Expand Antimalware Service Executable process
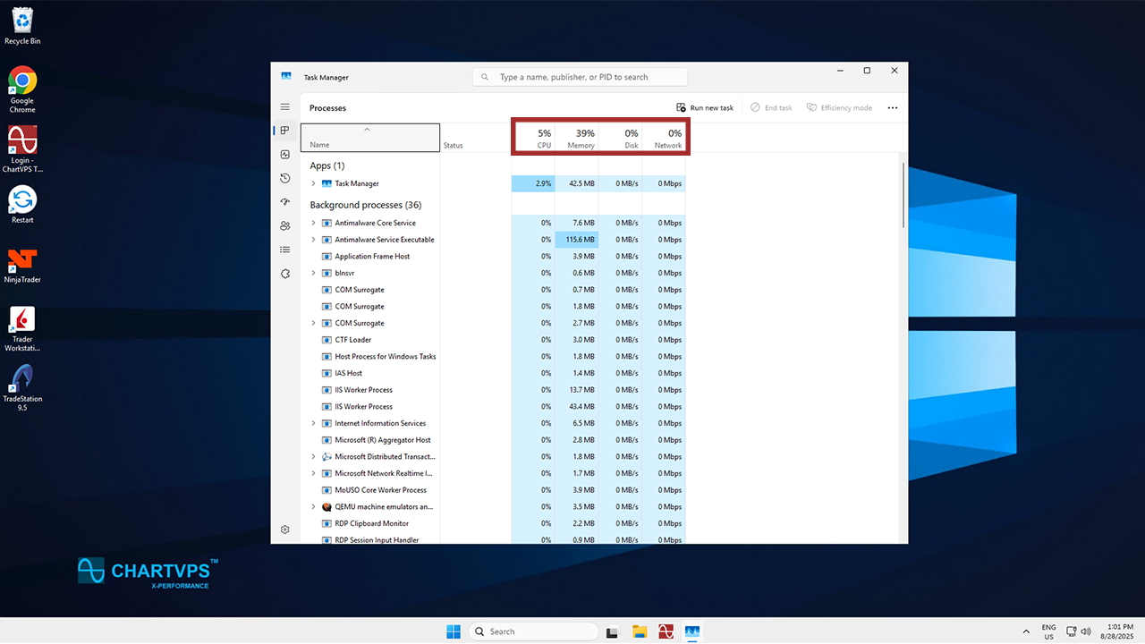Screen dimensions: 1145x644 (313, 240)
